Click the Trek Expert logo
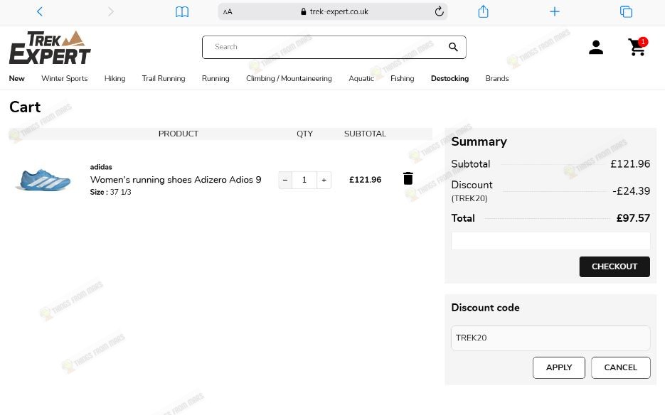The image size is (665, 415). coord(50,48)
